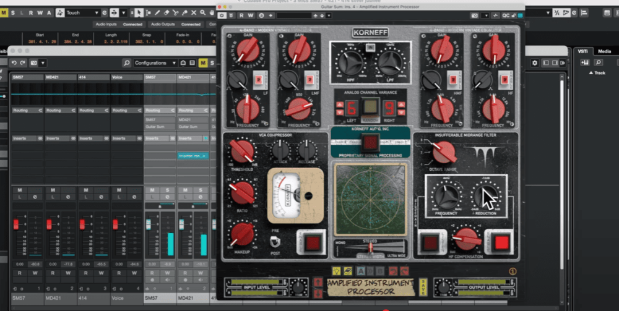Select the Erase tool in toolbar
619x311 pixels.
pyautogui.click(x=166, y=12)
